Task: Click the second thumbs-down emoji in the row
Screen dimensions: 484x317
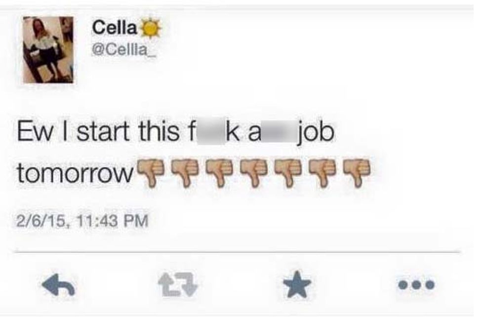Action: [185, 173]
